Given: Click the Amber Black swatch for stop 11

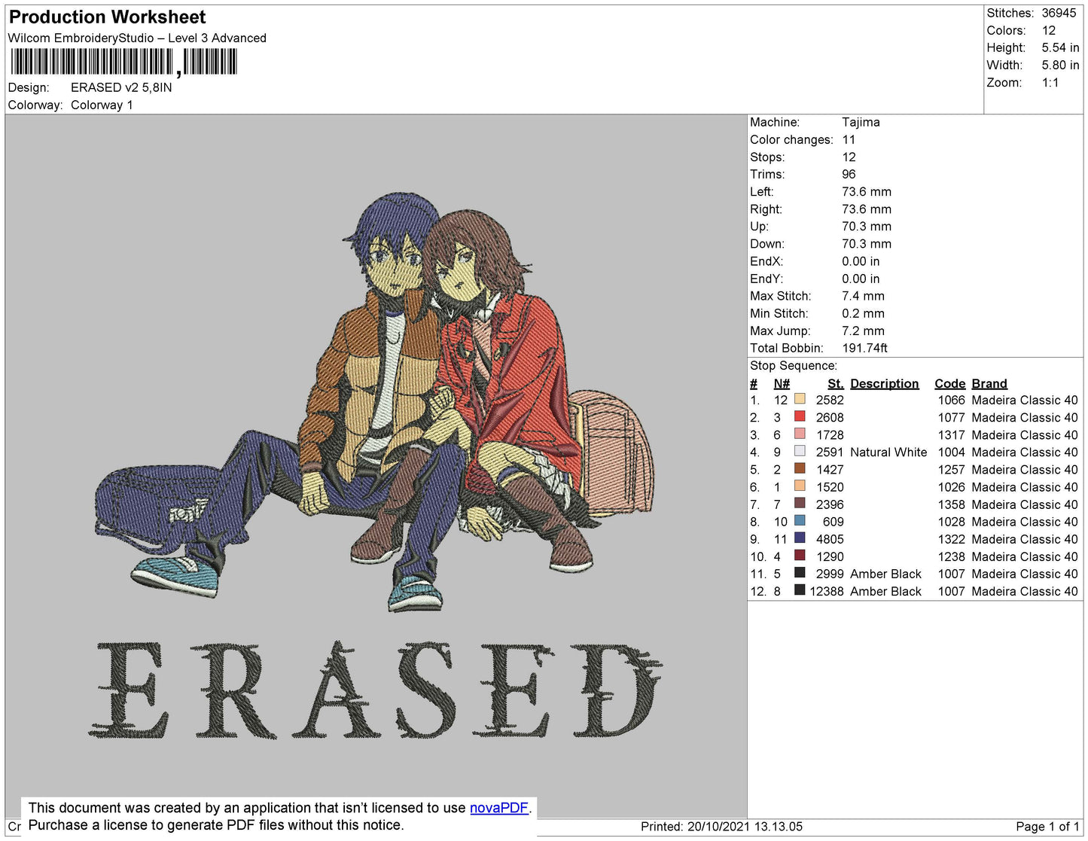Looking at the screenshot, I should [x=800, y=572].
